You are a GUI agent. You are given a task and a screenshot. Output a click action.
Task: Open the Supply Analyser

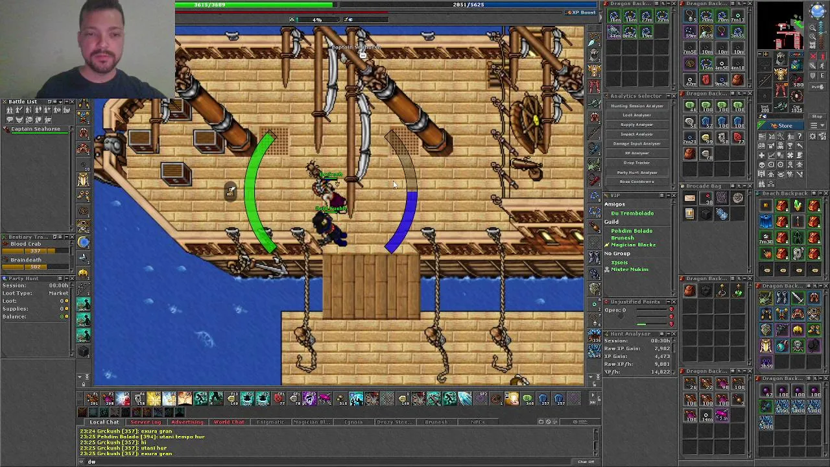(x=637, y=125)
